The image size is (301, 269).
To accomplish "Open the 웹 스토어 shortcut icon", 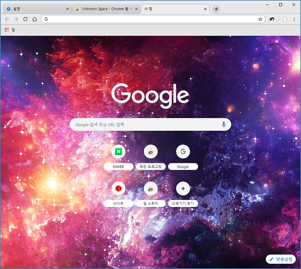I will click(x=150, y=189).
